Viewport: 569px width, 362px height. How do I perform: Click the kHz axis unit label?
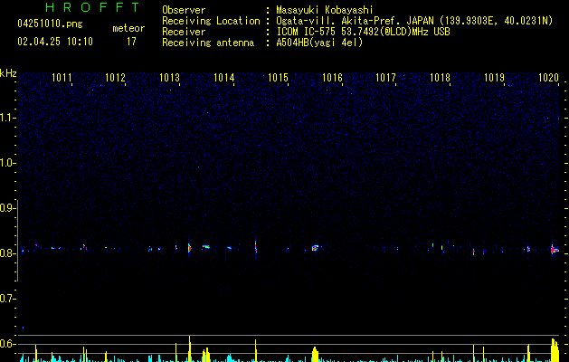(x=8, y=73)
